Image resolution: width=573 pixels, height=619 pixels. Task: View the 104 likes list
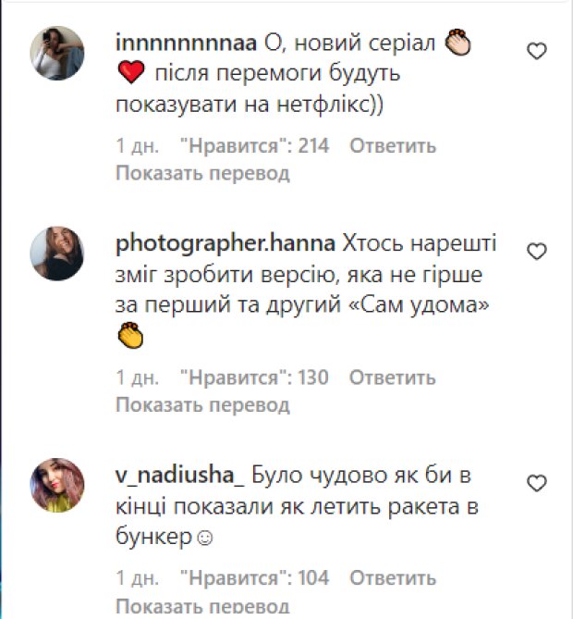point(253,578)
